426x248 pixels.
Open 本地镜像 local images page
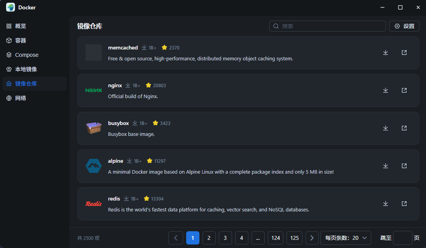click(x=26, y=69)
